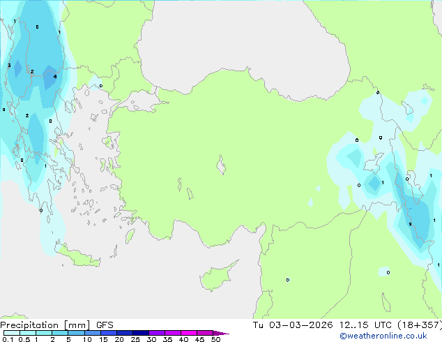The height and width of the screenshot is (342, 442).
Task: Click the island of Cyprus on the map
Action: (x=217, y=277)
